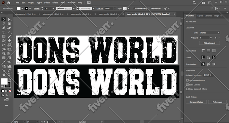Select the Shape Builder tool

tap(4, 54)
